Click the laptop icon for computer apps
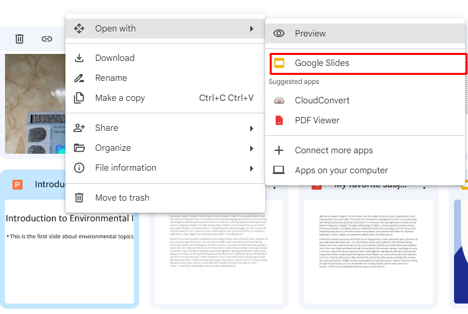 click(x=279, y=170)
